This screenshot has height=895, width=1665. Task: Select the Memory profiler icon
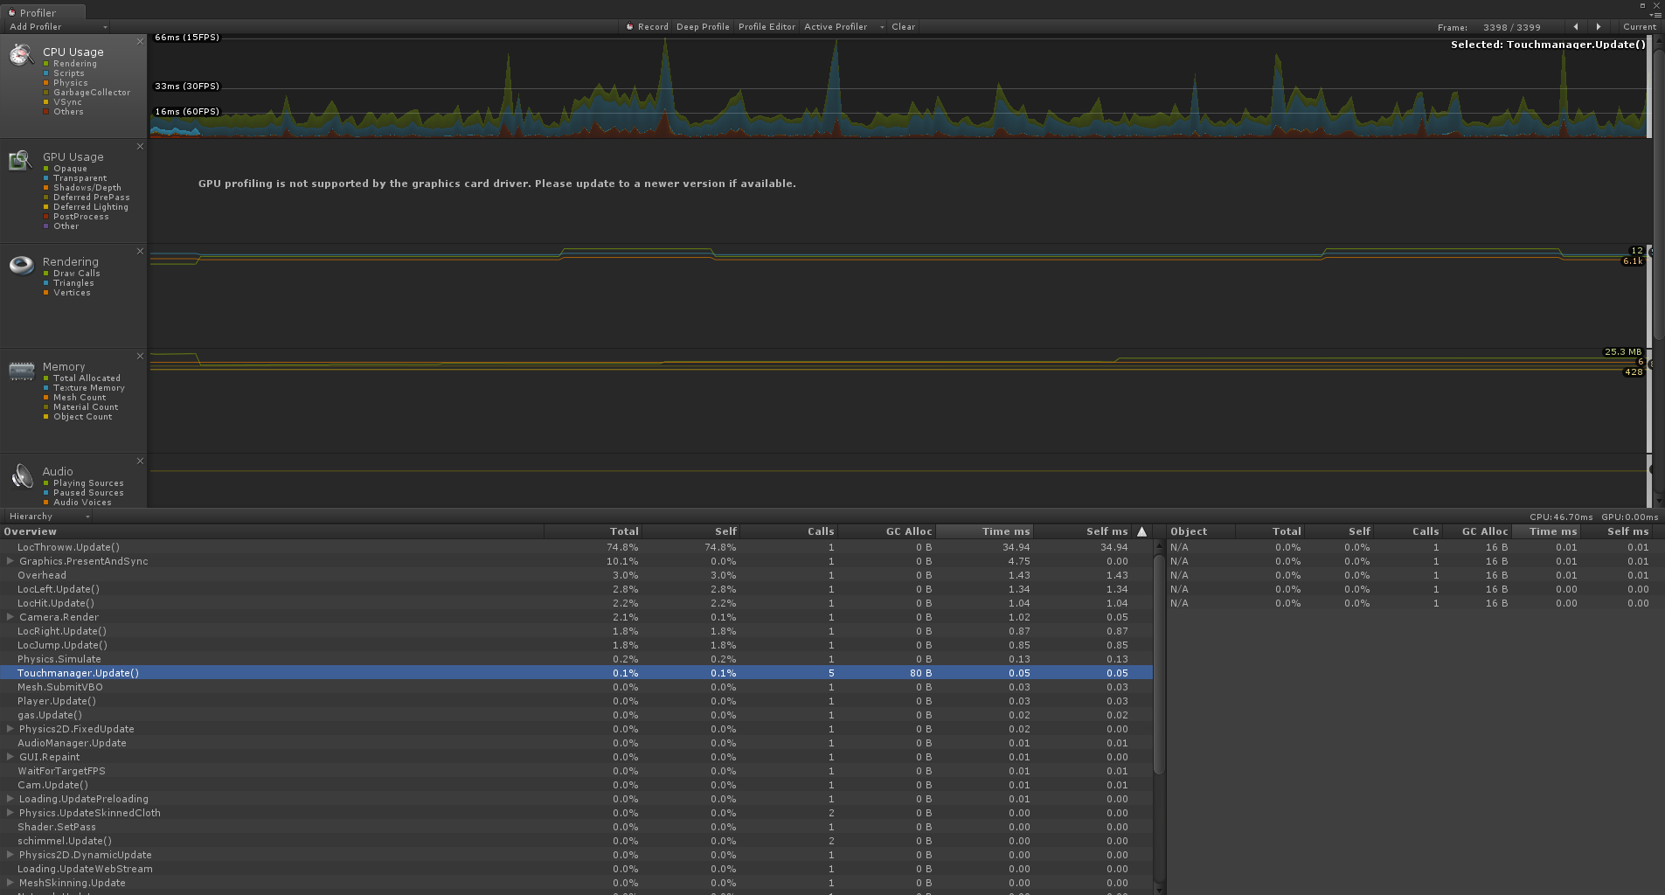click(21, 371)
